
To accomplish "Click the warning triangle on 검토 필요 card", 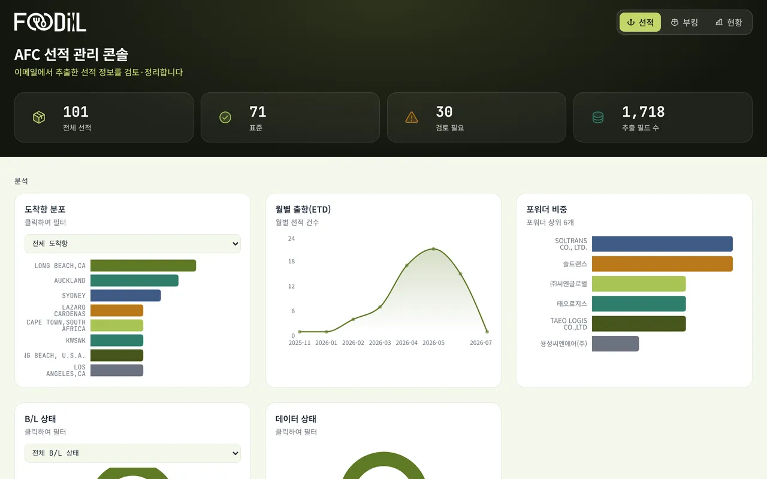I will [x=412, y=117].
